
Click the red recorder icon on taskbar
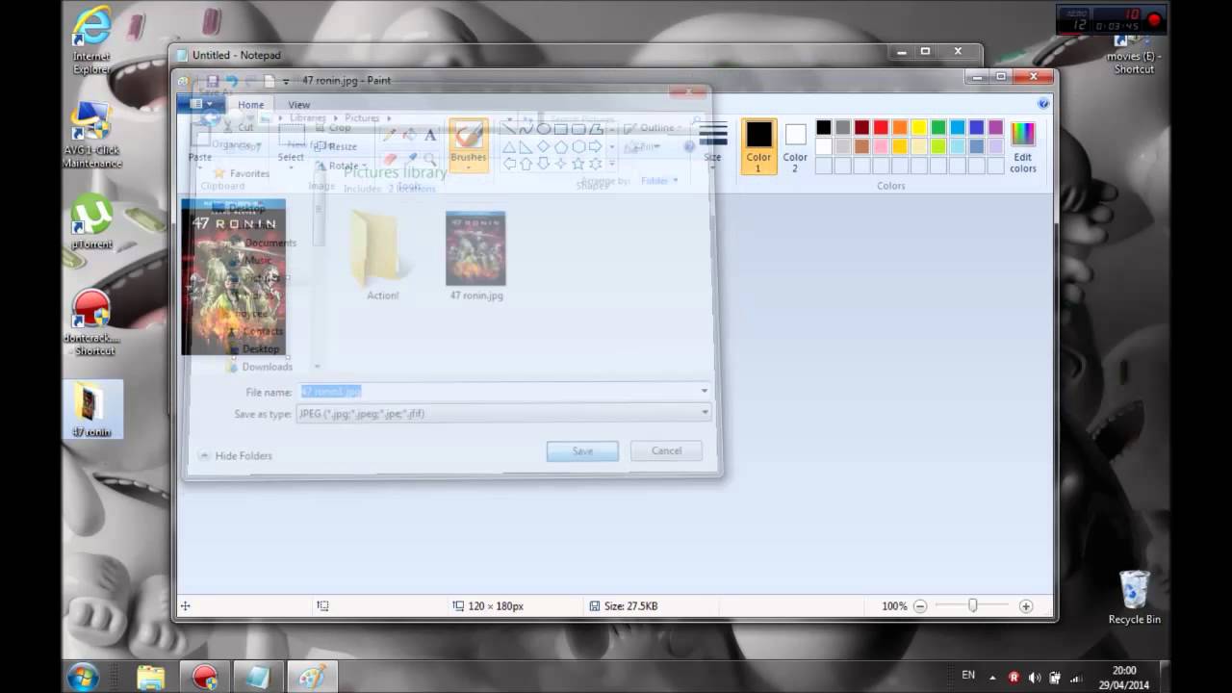click(x=204, y=677)
